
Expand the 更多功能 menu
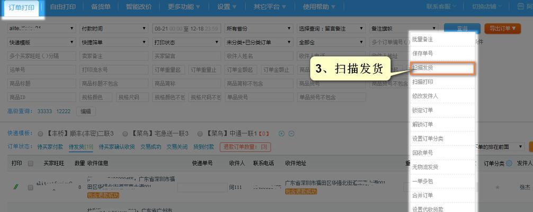[x=184, y=7]
